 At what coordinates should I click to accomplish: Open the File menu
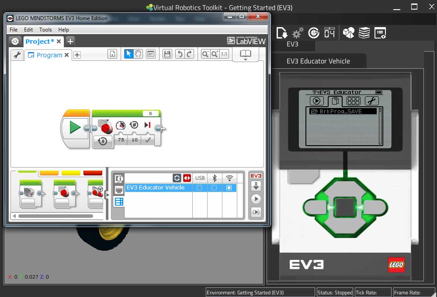click(14, 30)
